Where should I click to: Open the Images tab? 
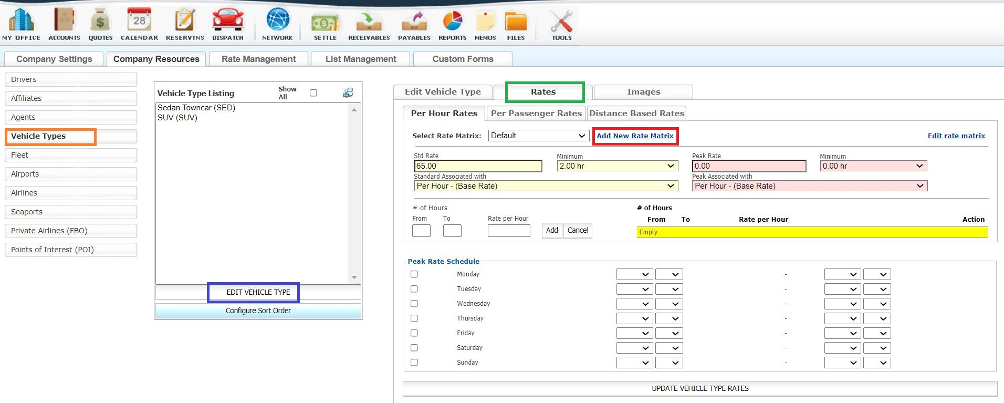(x=643, y=92)
